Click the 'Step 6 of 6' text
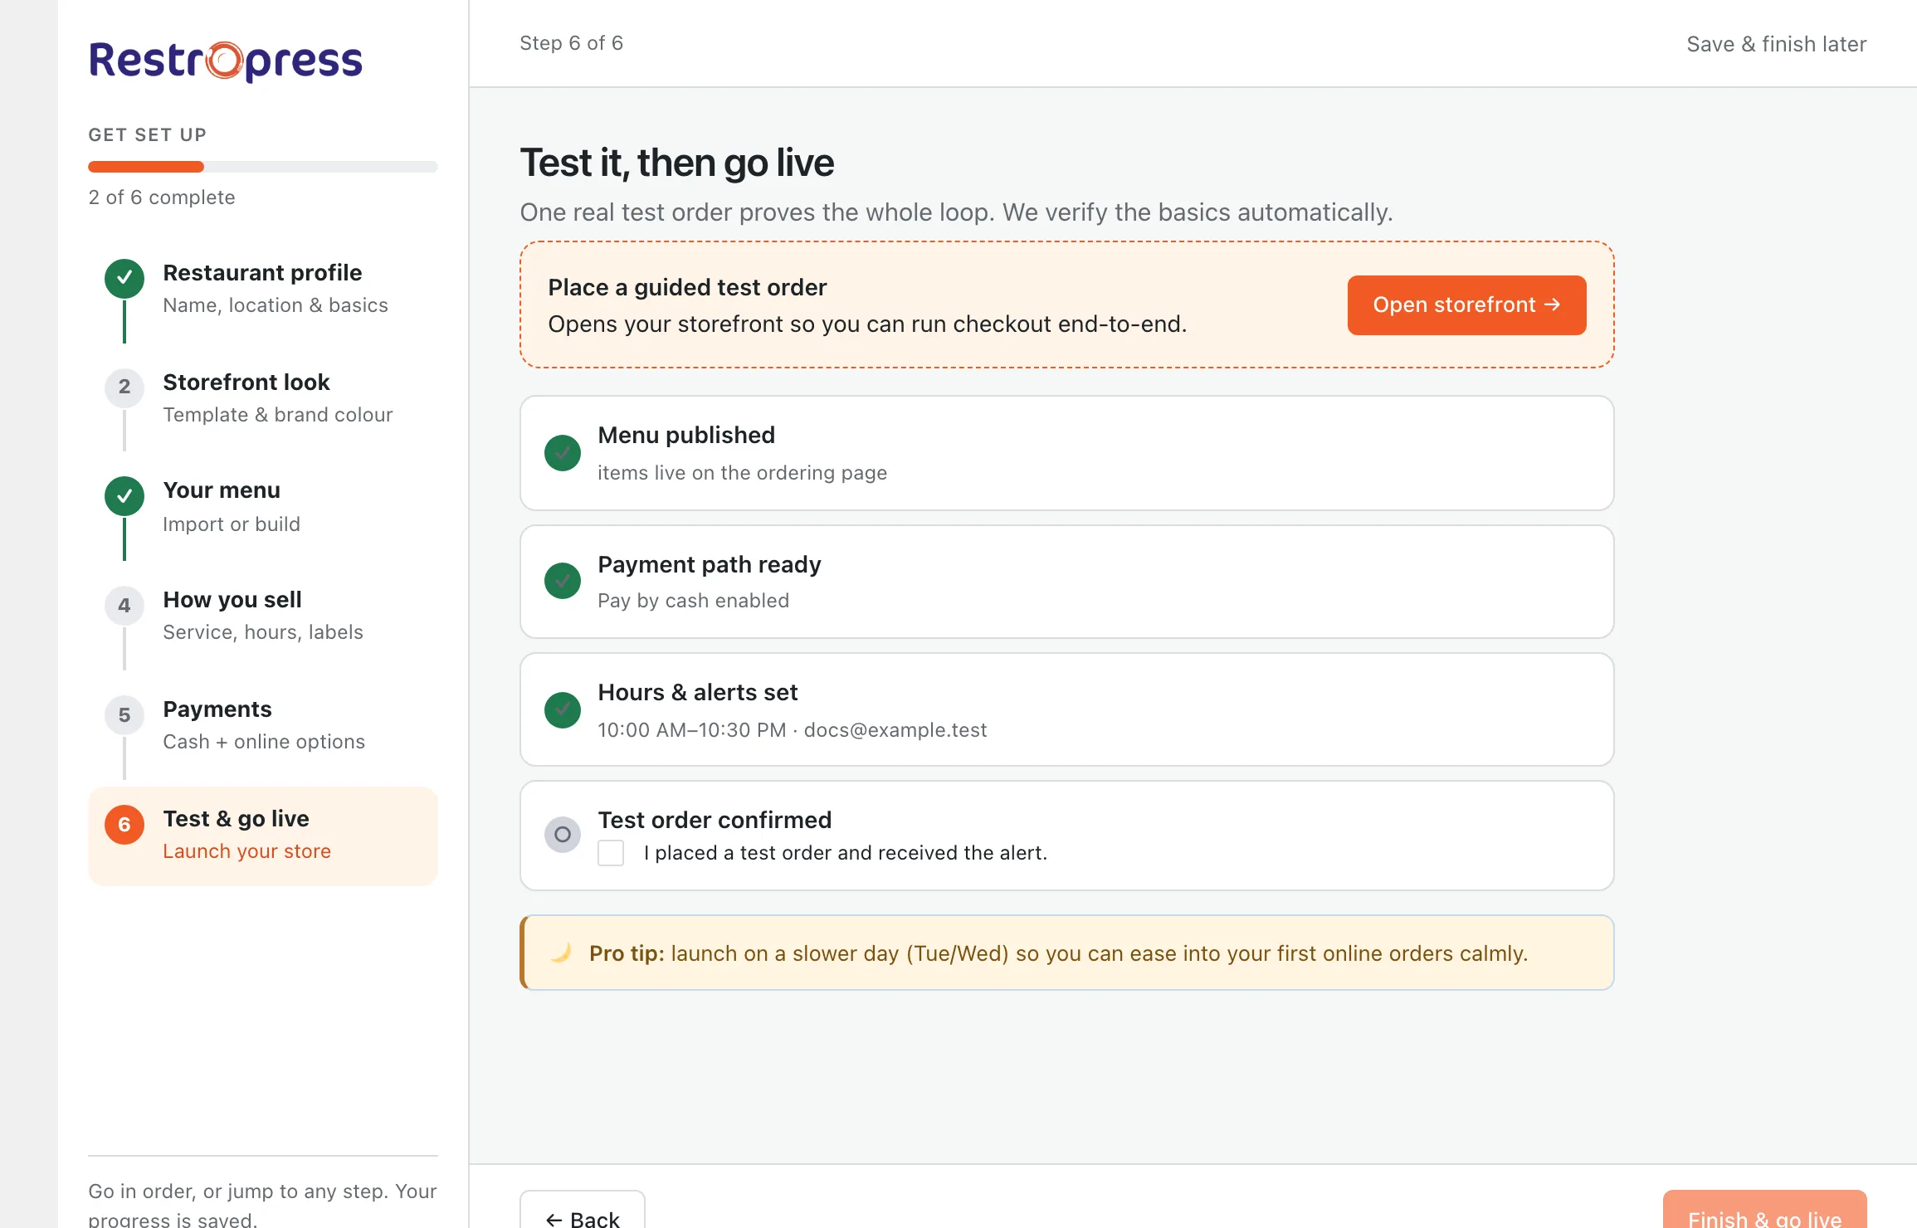 (571, 43)
